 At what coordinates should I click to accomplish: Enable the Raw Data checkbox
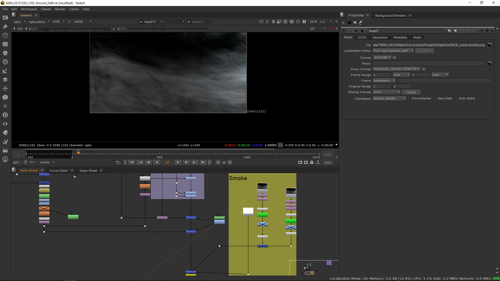point(435,98)
